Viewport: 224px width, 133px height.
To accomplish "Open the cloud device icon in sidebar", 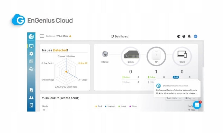I will click(x=31, y=69).
